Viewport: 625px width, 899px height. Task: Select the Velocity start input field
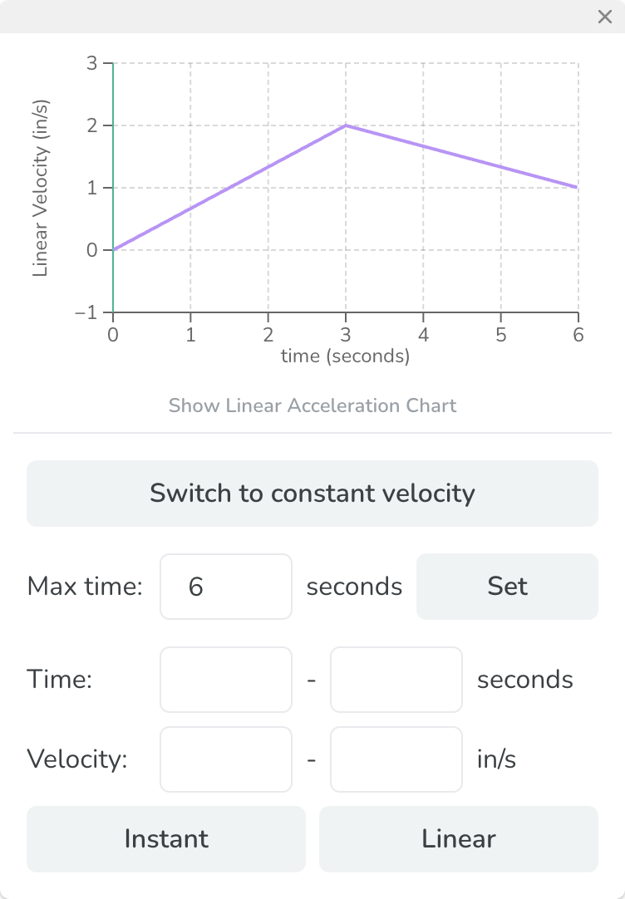tap(226, 759)
